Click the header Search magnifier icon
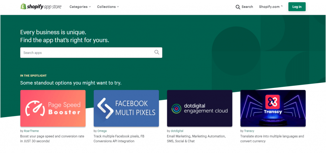This screenshot has width=326, height=153. (238, 7)
